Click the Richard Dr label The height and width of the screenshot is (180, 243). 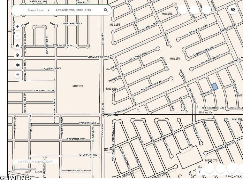(206, 112)
